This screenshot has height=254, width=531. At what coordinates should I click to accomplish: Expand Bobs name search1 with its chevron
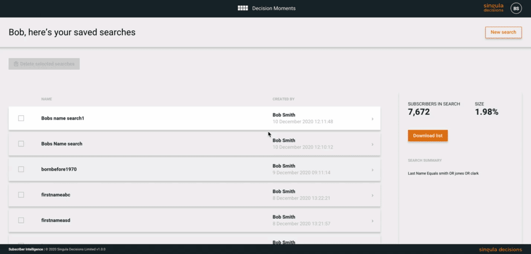tap(373, 119)
